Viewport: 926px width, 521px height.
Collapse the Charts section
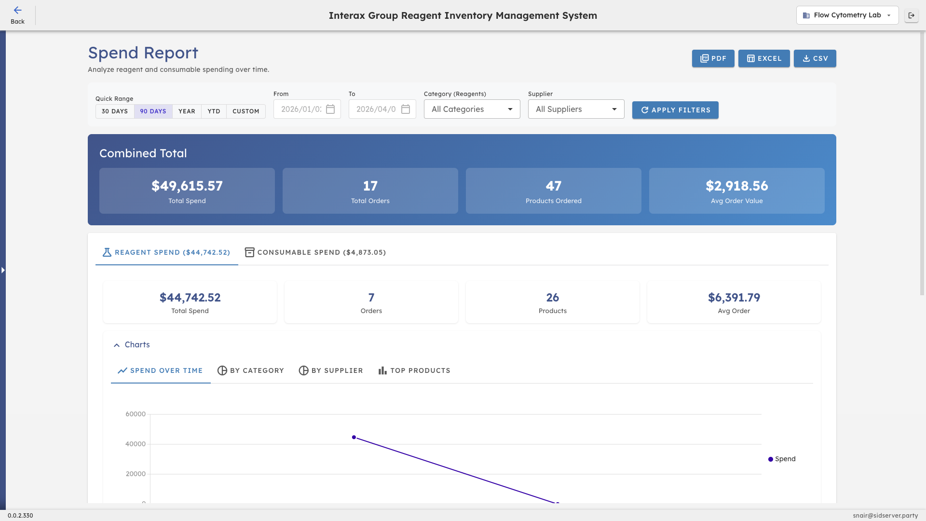click(x=117, y=344)
